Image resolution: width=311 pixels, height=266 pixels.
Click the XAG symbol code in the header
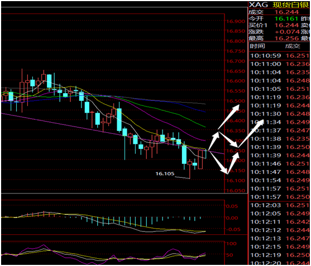click(259, 4)
